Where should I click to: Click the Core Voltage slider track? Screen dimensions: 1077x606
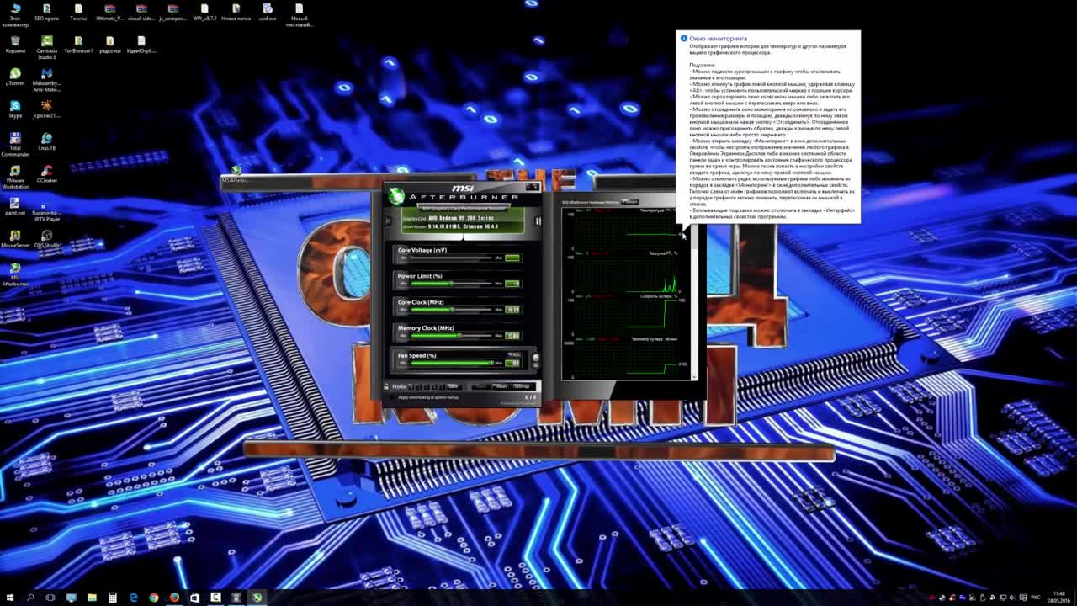[x=451, y=258]
